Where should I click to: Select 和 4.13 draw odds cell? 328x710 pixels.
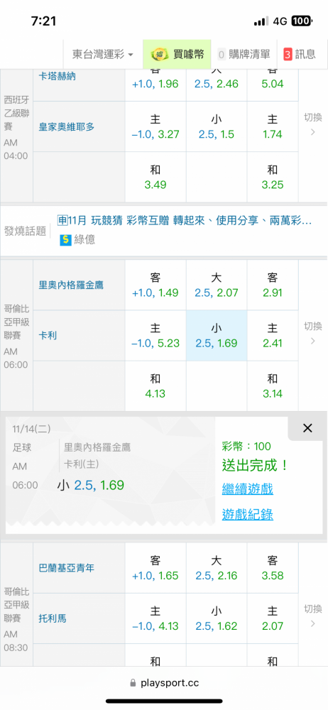coord(155,386)
